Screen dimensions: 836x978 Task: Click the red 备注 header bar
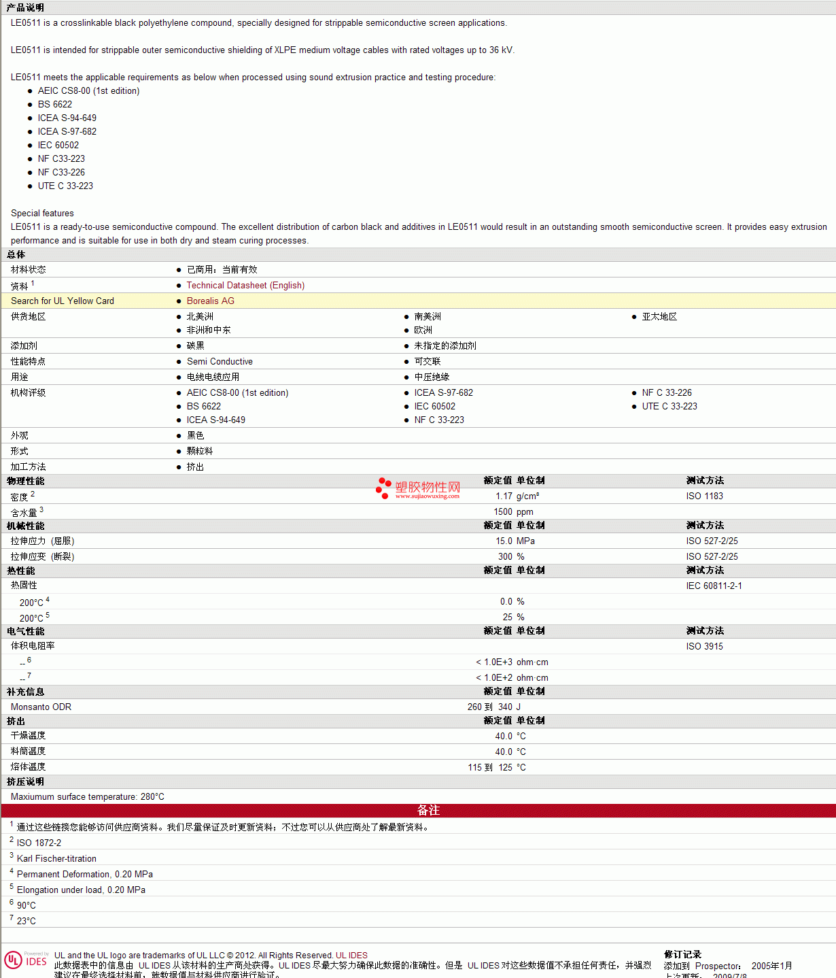(418, 811)
